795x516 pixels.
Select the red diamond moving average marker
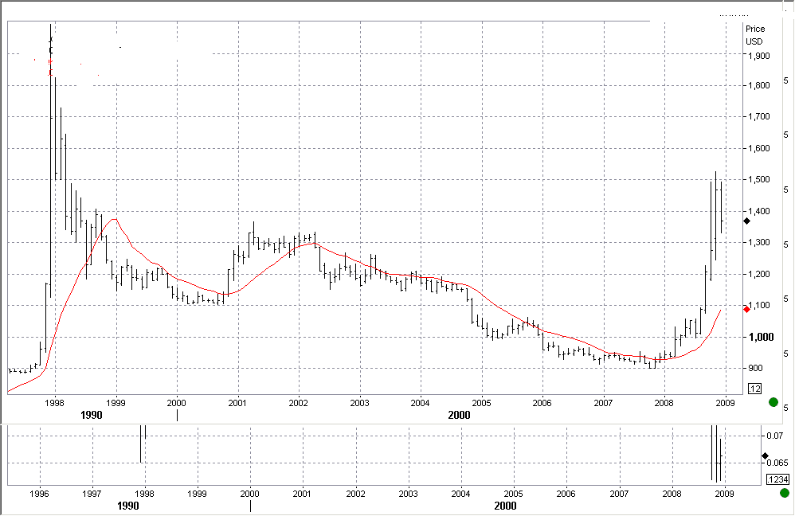(x=747, y=309)
